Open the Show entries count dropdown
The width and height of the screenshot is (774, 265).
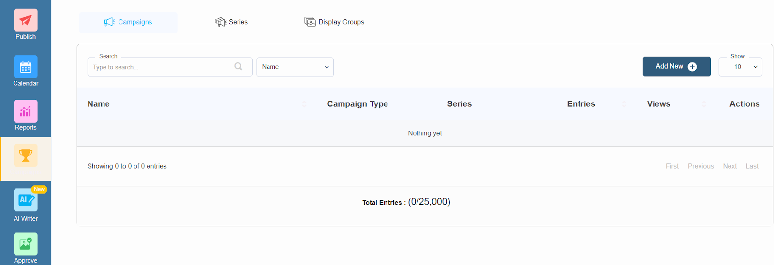click(x=740, y=67)
